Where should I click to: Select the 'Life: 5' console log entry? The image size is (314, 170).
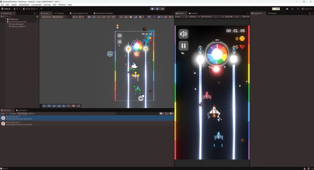87,124
